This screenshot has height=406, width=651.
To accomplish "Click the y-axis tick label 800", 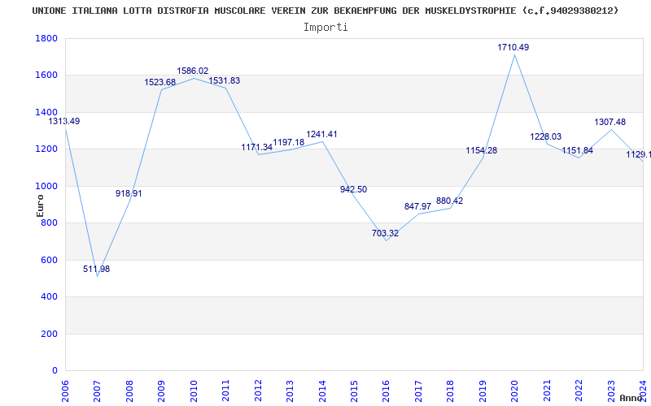I will point(49,223).
